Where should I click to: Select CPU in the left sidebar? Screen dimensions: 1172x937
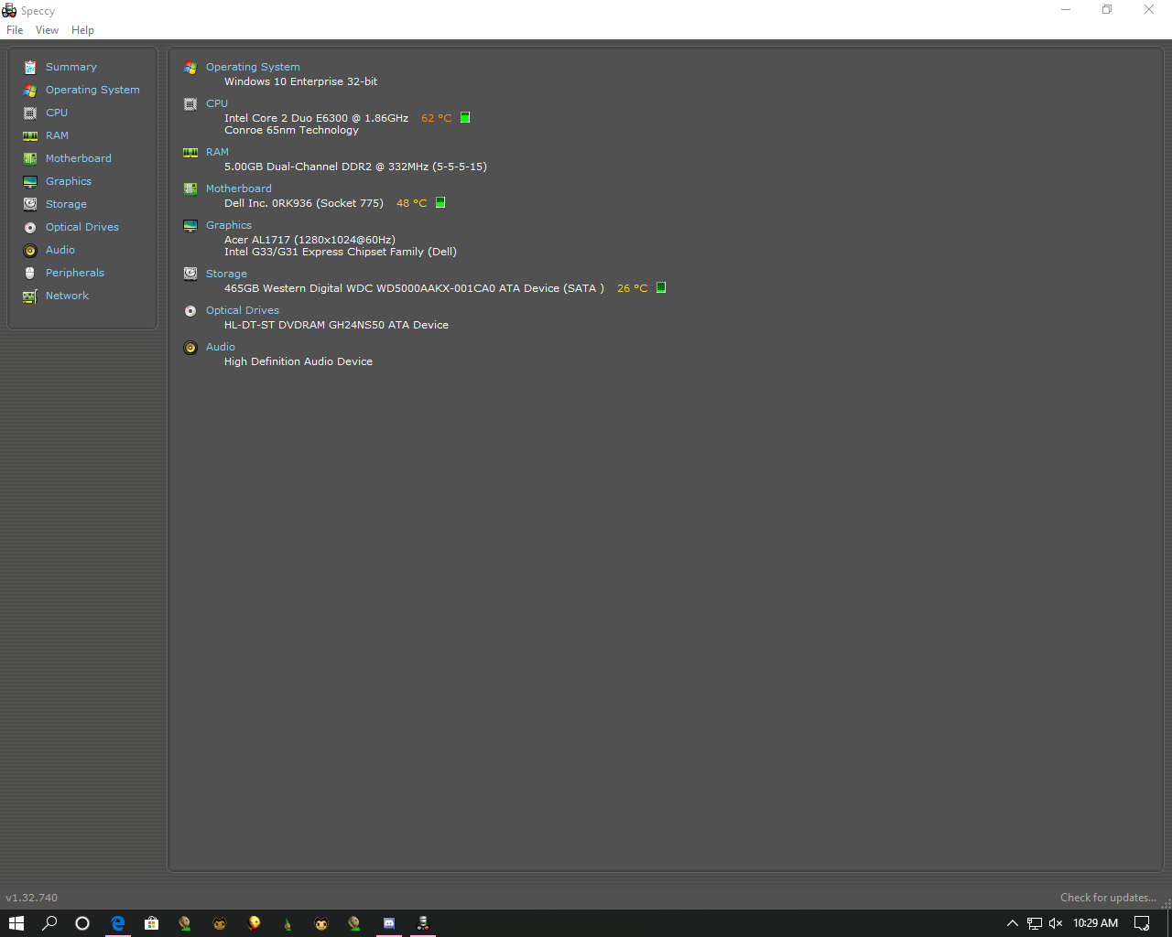(x=57, y=113)
